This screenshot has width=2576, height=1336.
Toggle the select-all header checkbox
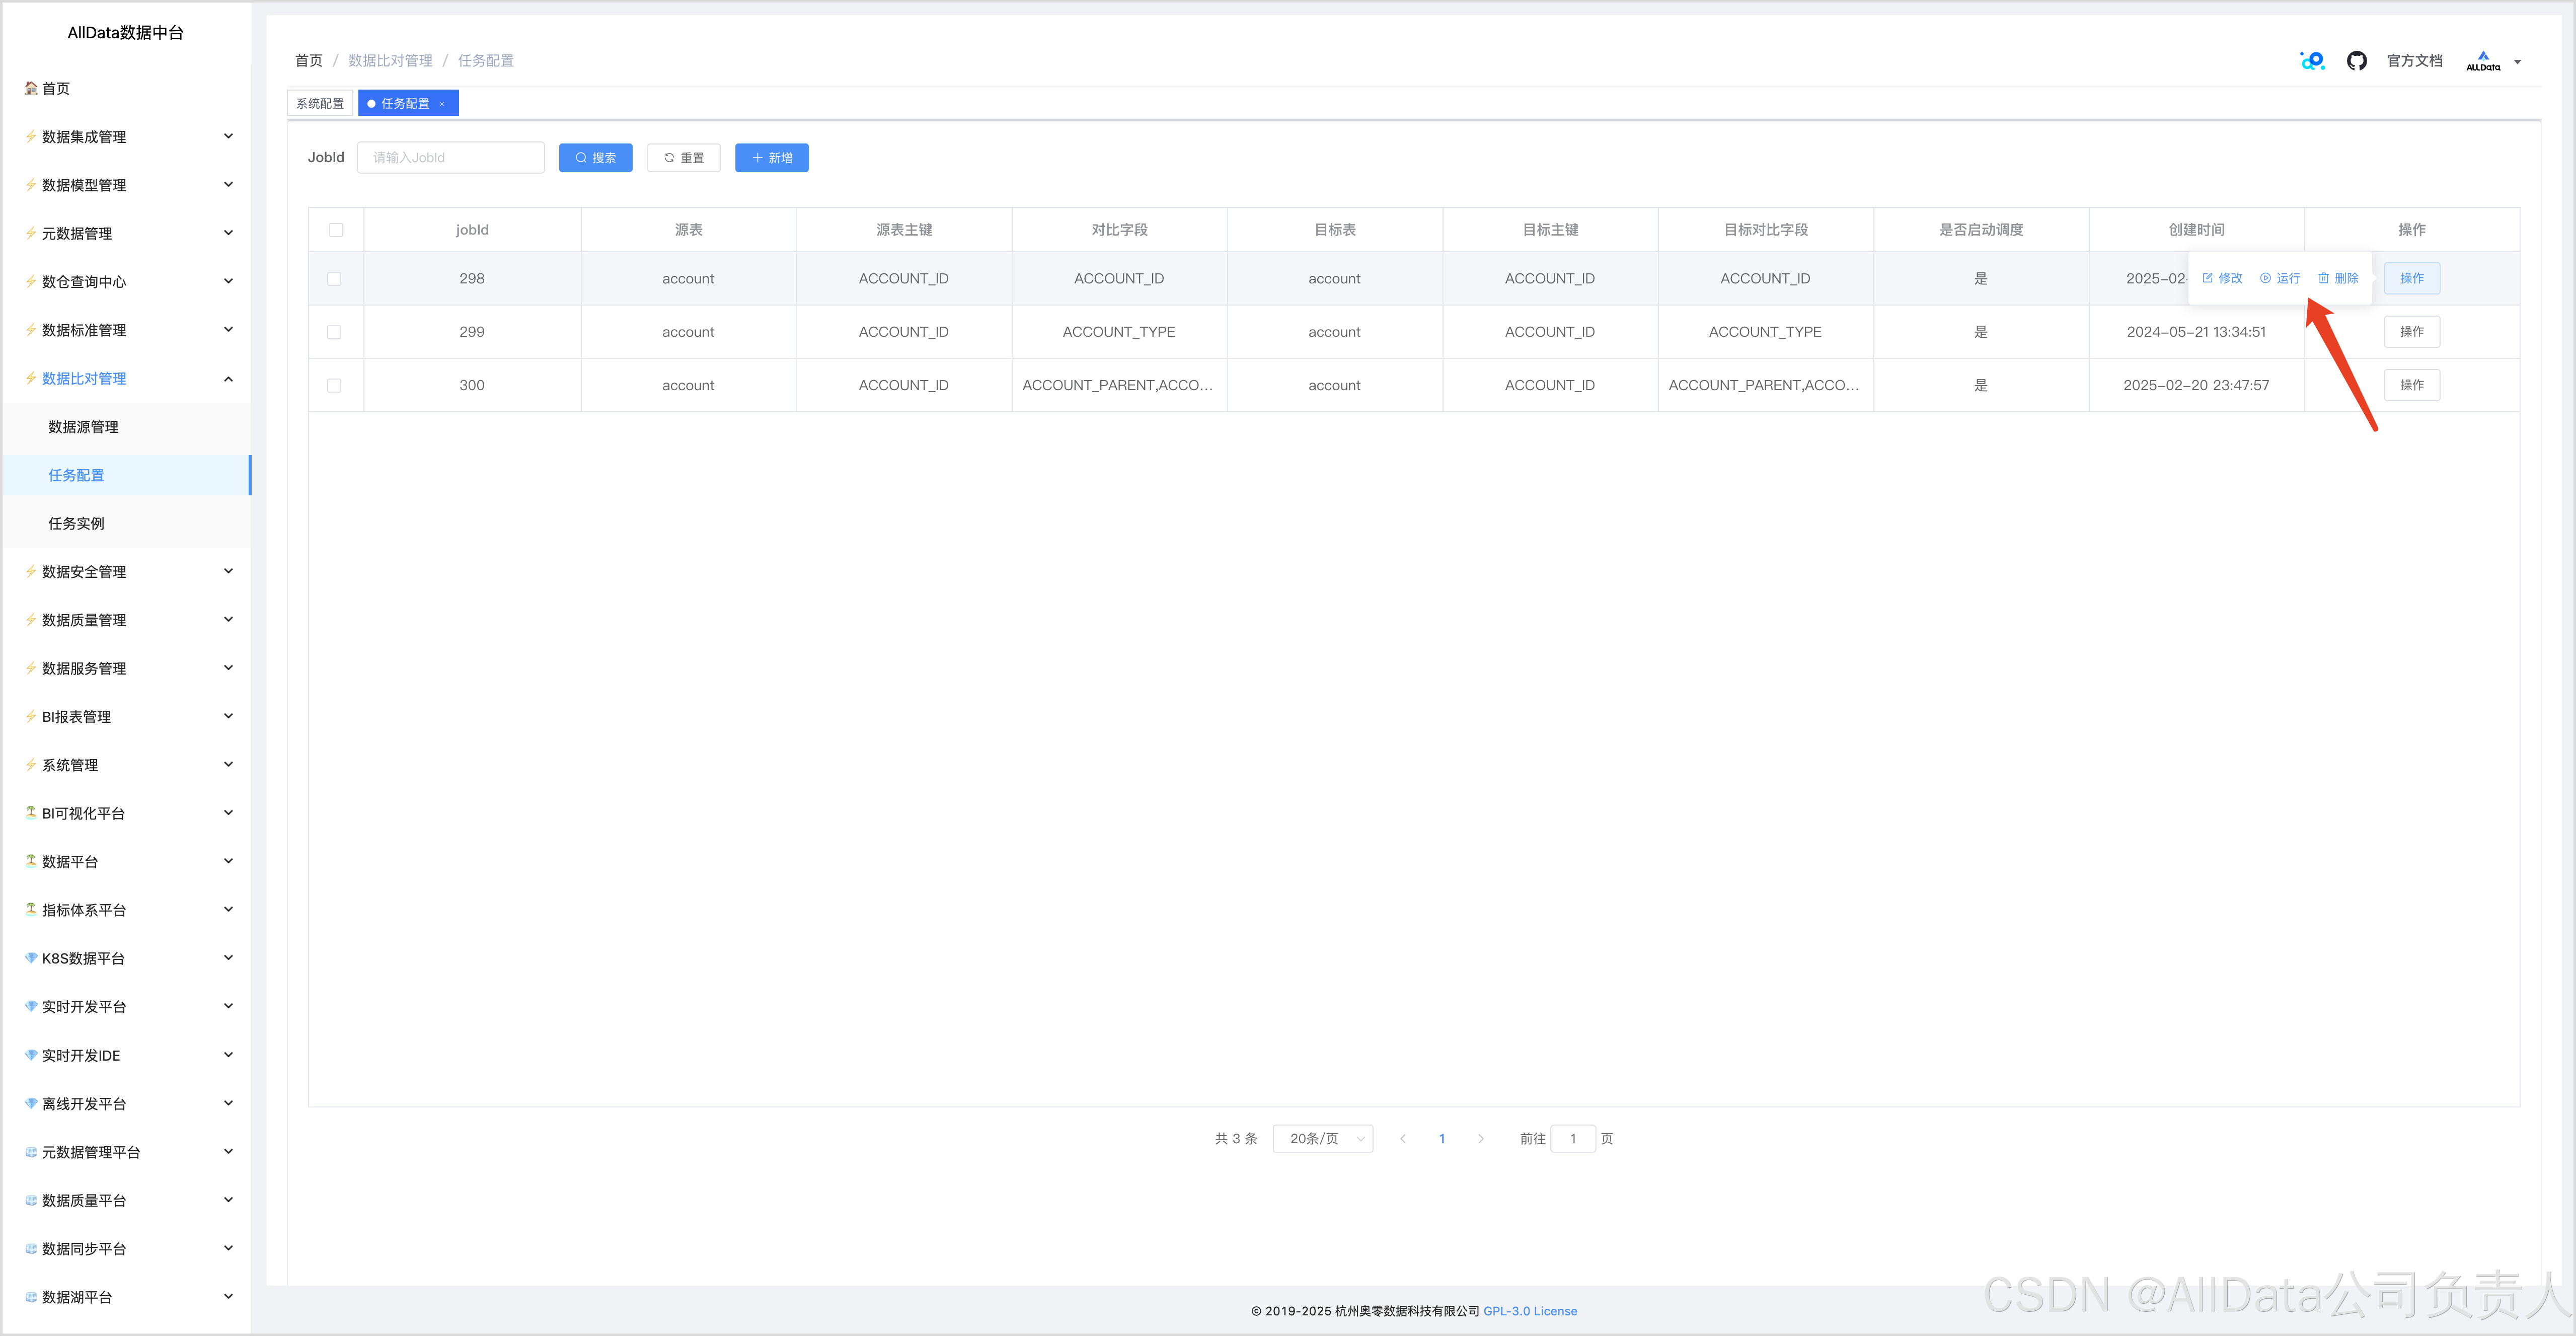point(336,230)
